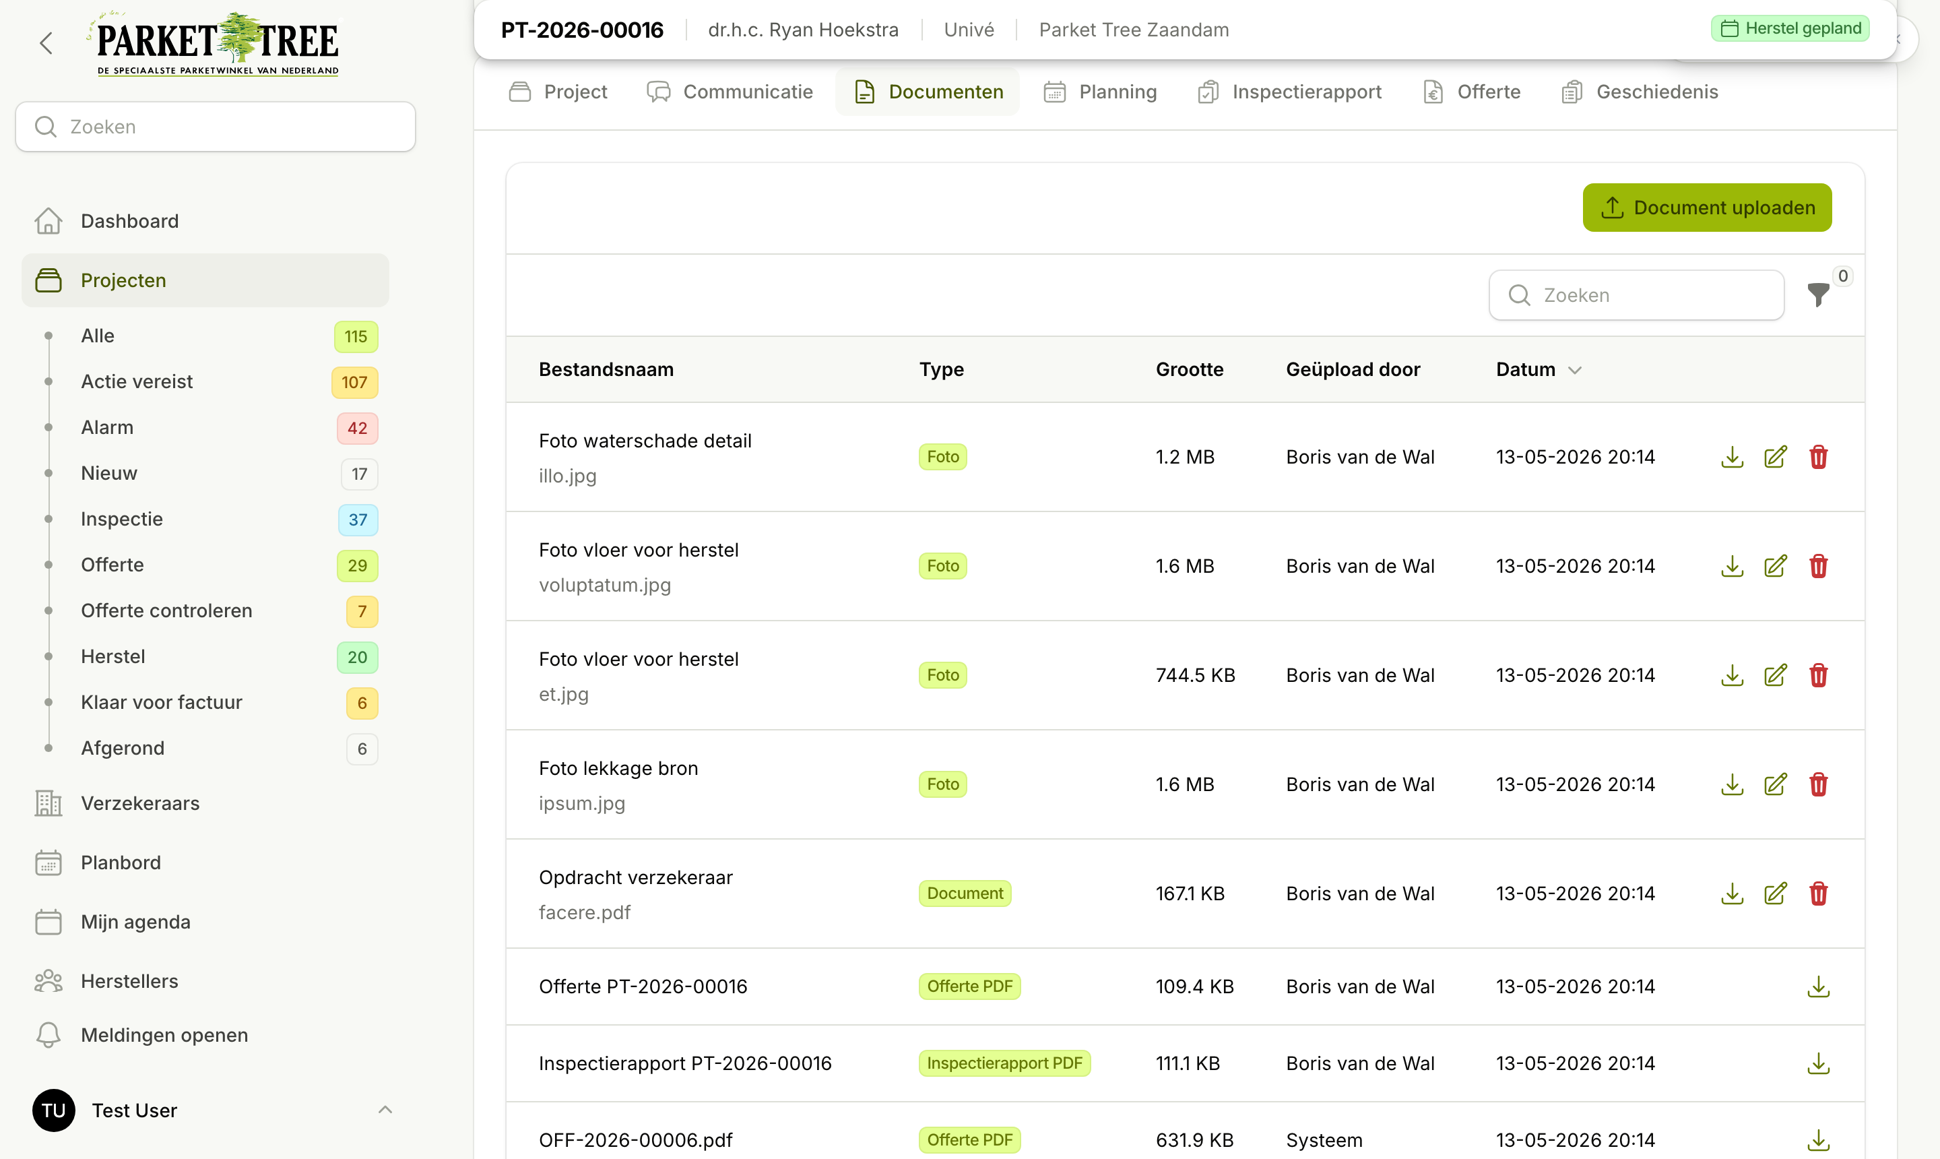Image resolution: width=1940 pixels, height=1159 pixels.
Task: Click the Document type badge for facere.pdf
Action: pos(965,894)
